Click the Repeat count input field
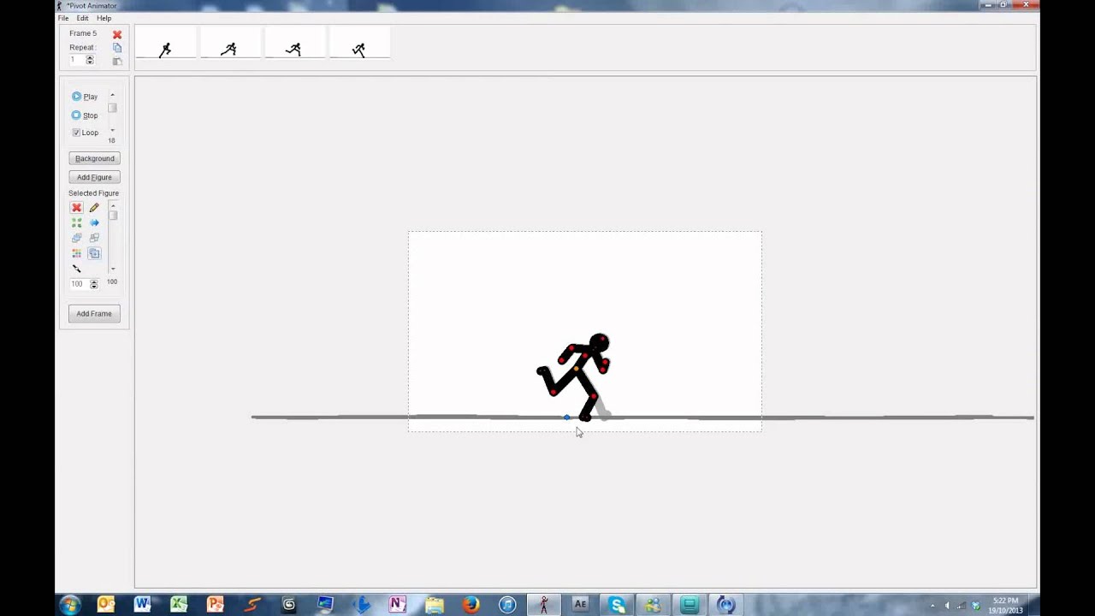Screen dimensions: 1095x616 point(77,61)
